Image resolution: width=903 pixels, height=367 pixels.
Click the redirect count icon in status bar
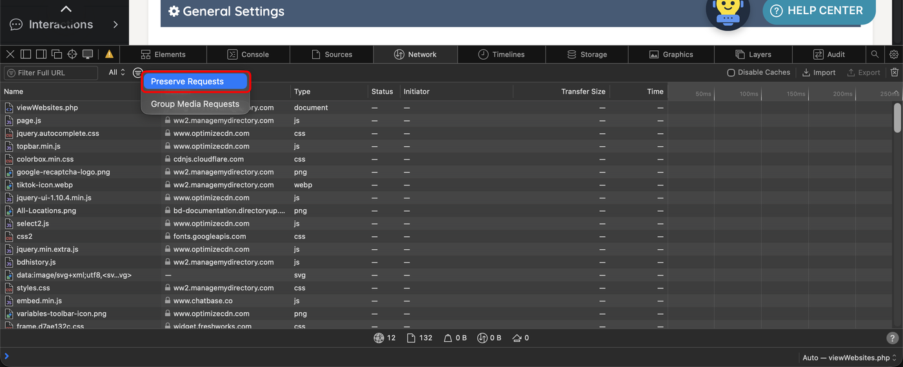tap(517, 338)
